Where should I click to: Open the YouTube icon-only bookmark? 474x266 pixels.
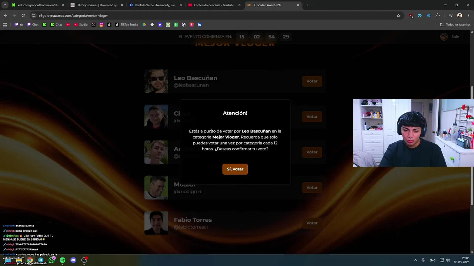pyautogui.click(x=68, y=25)
